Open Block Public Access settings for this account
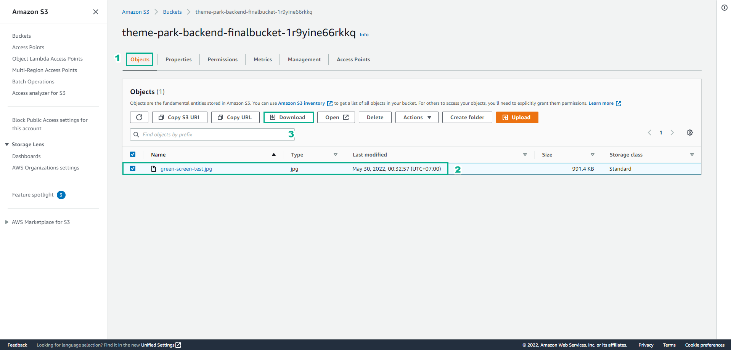This screenshot has width=731, height=350. [50, 124]
